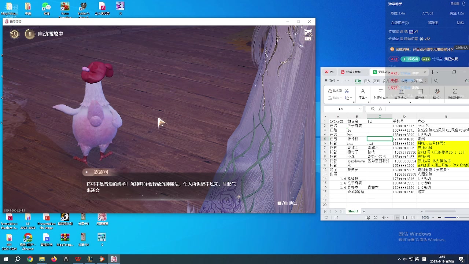
Task: Open WPS from the taskbar
Action: tap(78, 259)
